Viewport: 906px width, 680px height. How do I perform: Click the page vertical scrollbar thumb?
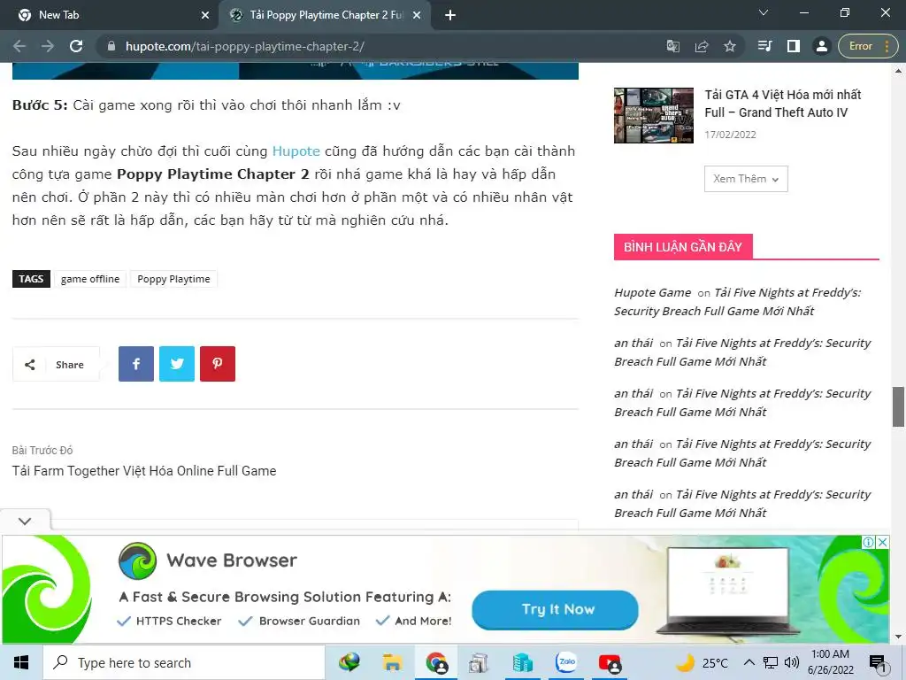point(898,406)
